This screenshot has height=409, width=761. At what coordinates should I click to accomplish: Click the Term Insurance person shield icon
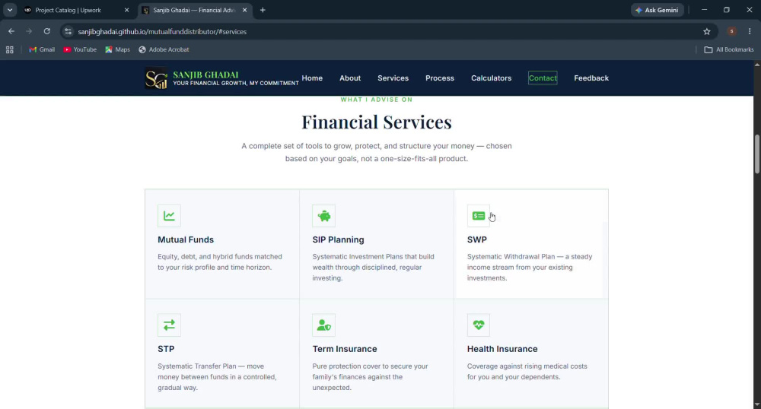[323, 325]
